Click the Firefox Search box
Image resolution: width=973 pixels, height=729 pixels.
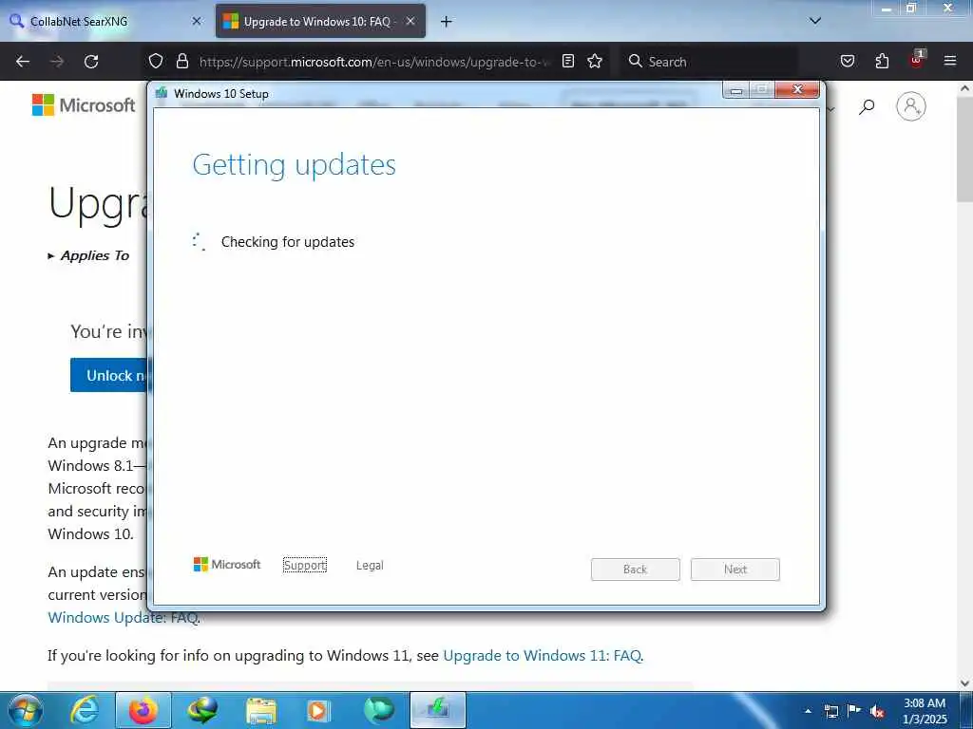point(709,62)
